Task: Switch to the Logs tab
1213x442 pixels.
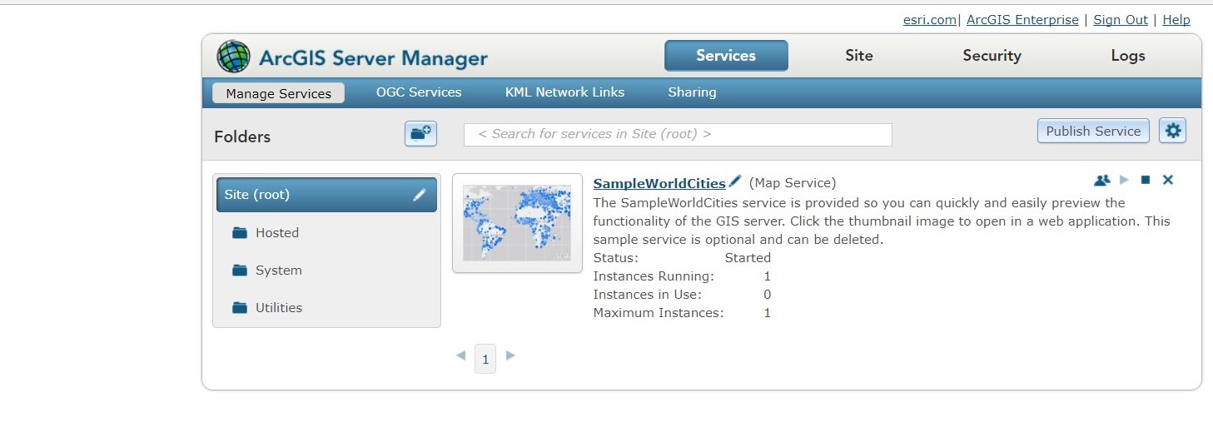Action: point(1128,56)
